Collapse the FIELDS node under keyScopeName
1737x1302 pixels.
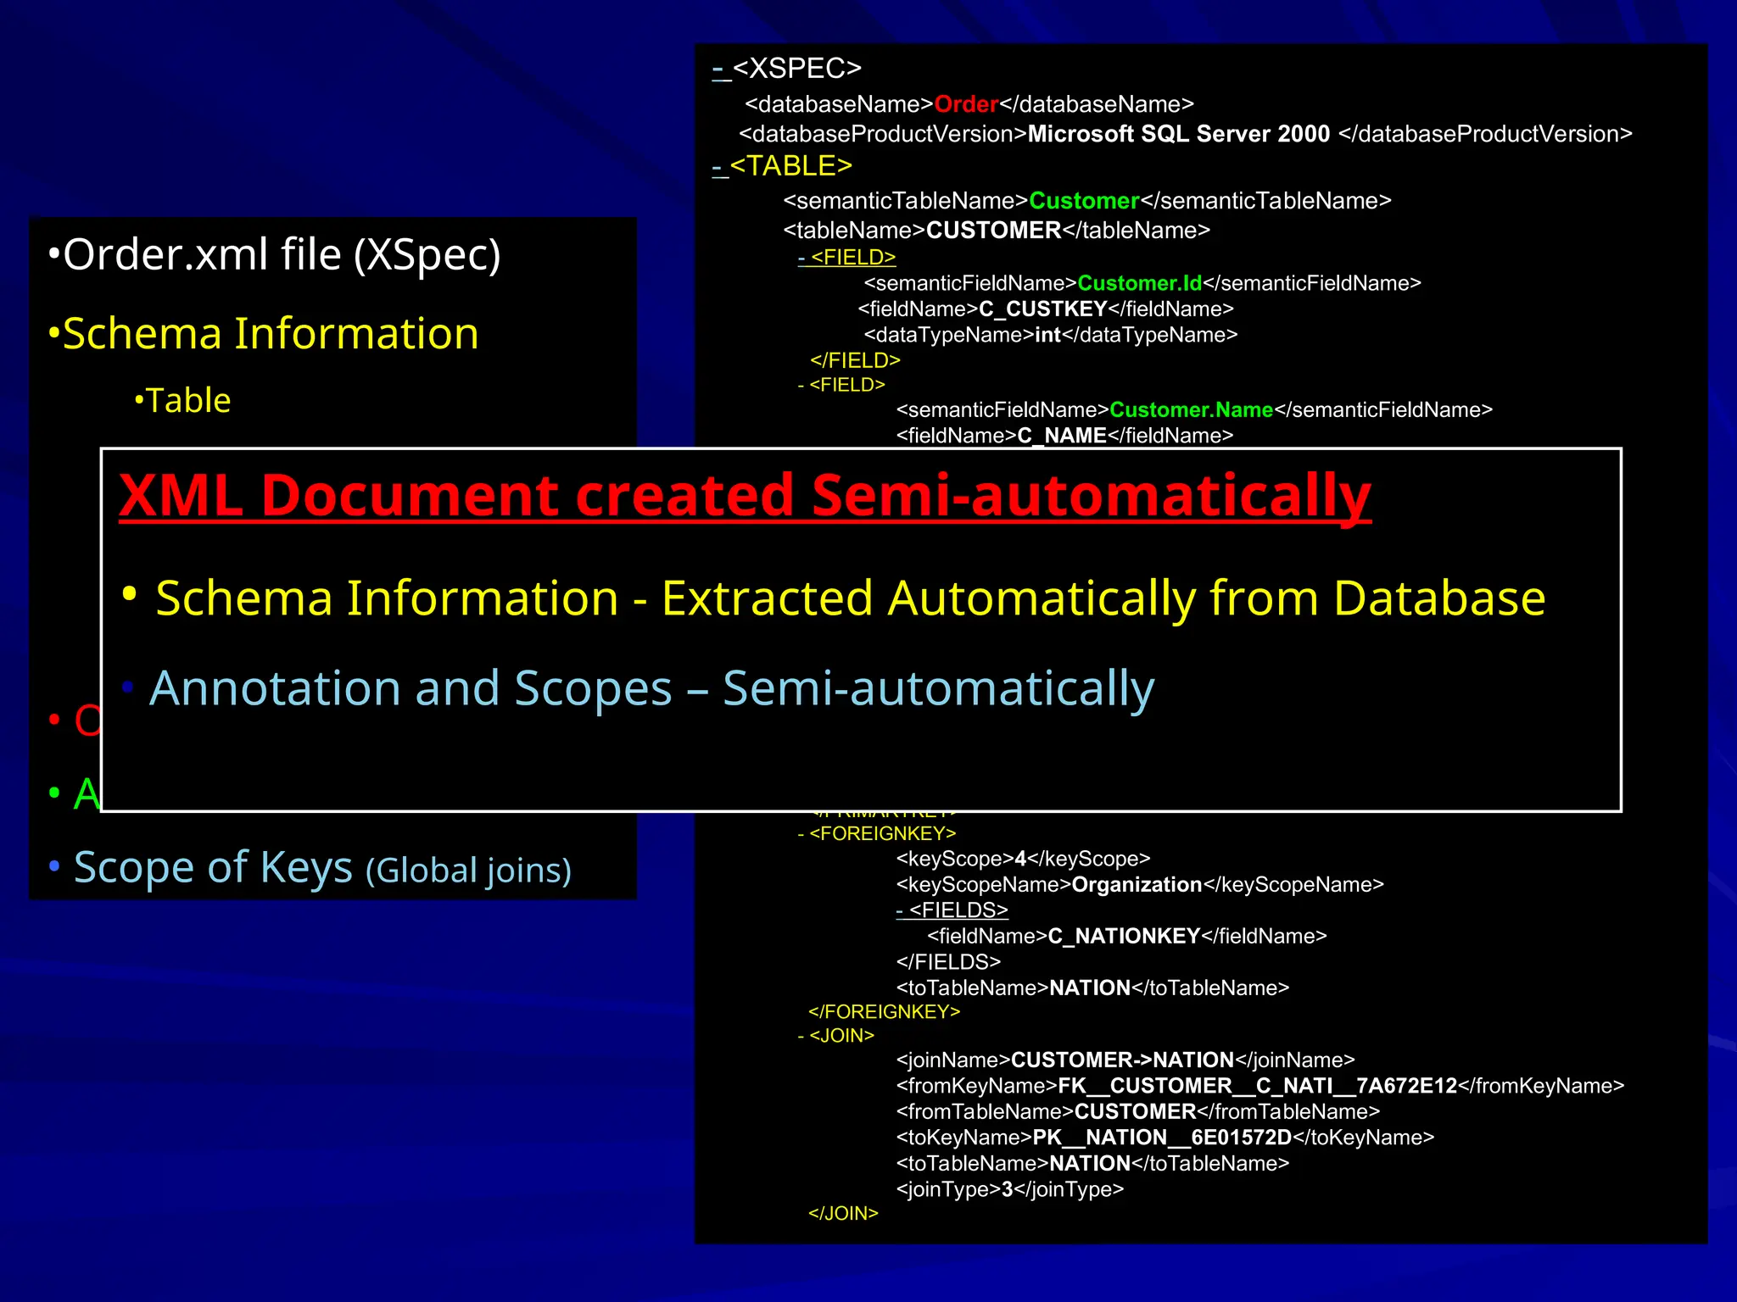901,910
